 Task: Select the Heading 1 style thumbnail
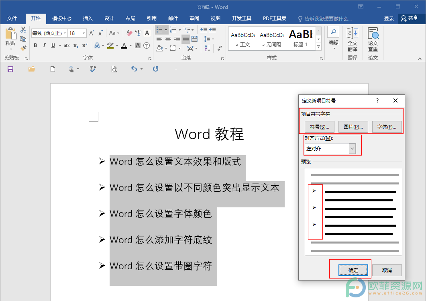300,38
